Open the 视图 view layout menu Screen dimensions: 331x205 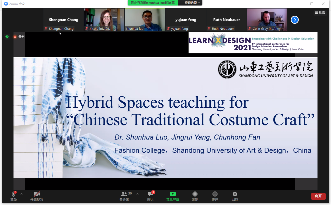tap(320, 13)
